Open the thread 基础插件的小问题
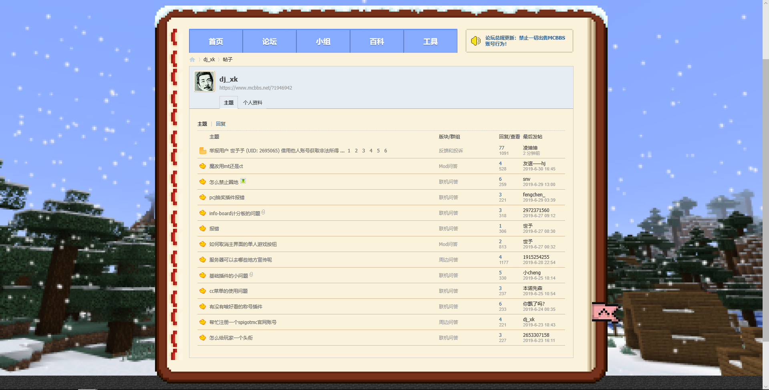The width and height of the screenshot is (769, 390). (228, 276)
